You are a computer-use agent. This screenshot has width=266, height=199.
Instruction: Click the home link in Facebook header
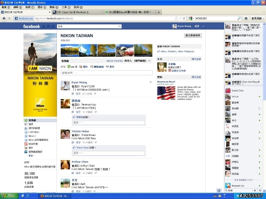197,26
